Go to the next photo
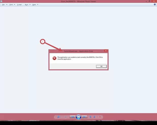The width and height of the screenshot is (157, 125). (x=84, y=117)
